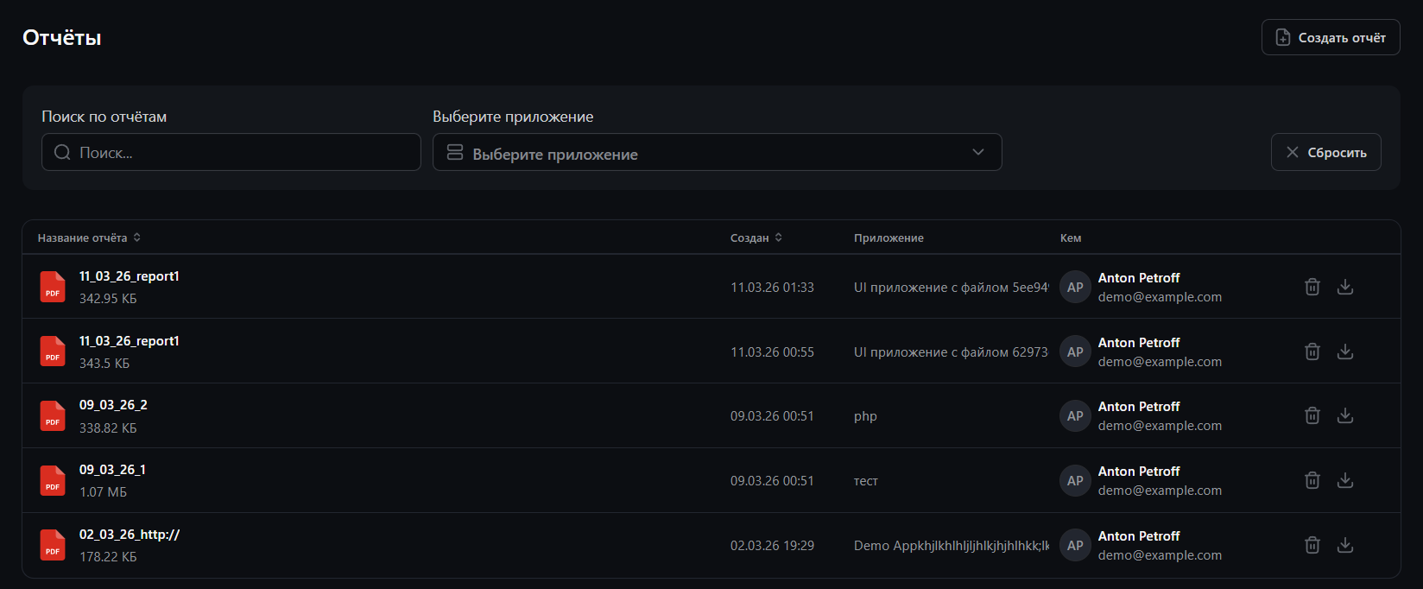Image resolution: width=1423 pixels, height=589 pixels.
Task: Click the Создать отчёт button
Action: pyautogui.click(x=1331, y=37)
